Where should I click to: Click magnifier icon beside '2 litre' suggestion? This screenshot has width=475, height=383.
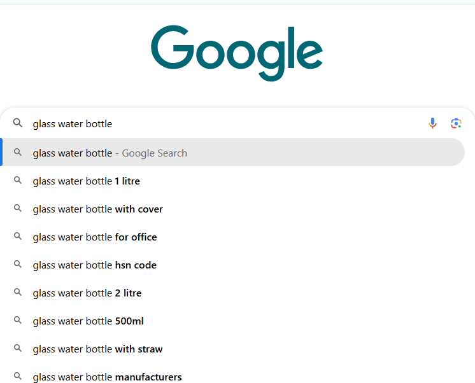pyautogui.click(x=18, y=293)
